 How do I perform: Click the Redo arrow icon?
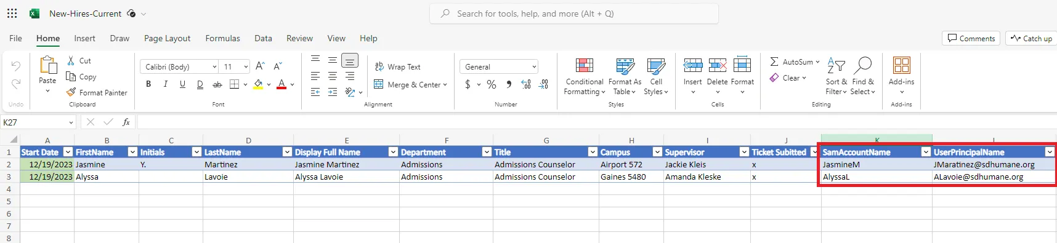[16, 84]
